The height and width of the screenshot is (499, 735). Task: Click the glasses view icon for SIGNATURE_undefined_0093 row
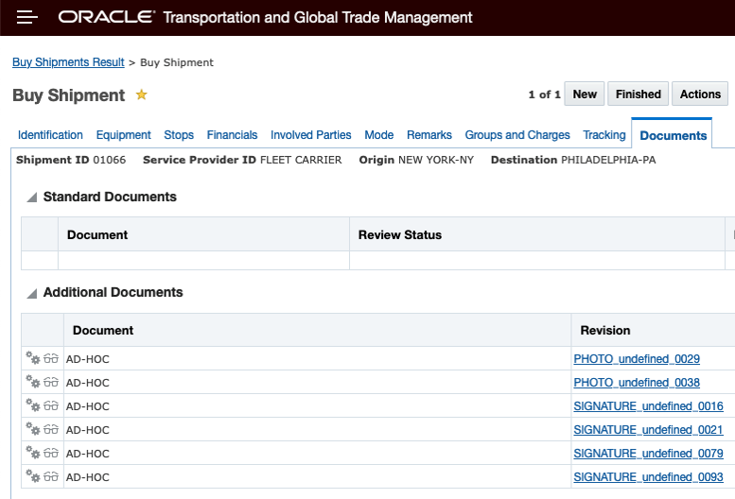pos(51,476)
